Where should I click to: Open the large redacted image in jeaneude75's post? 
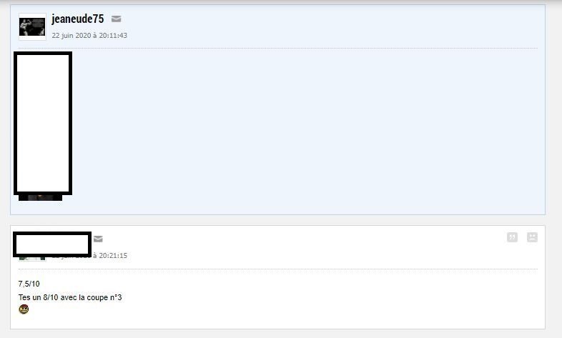[x=43, y=123]
